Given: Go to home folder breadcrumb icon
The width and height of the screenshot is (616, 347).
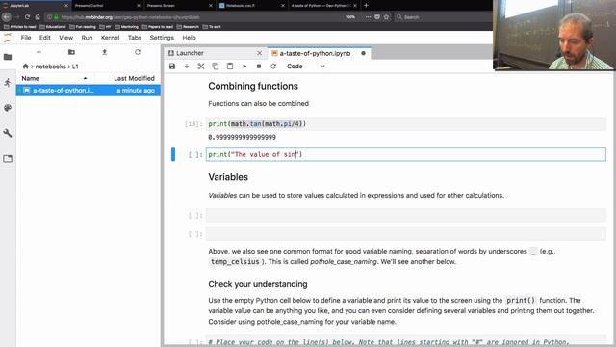Looking at the screenshot, I should [x=26, y=67].
